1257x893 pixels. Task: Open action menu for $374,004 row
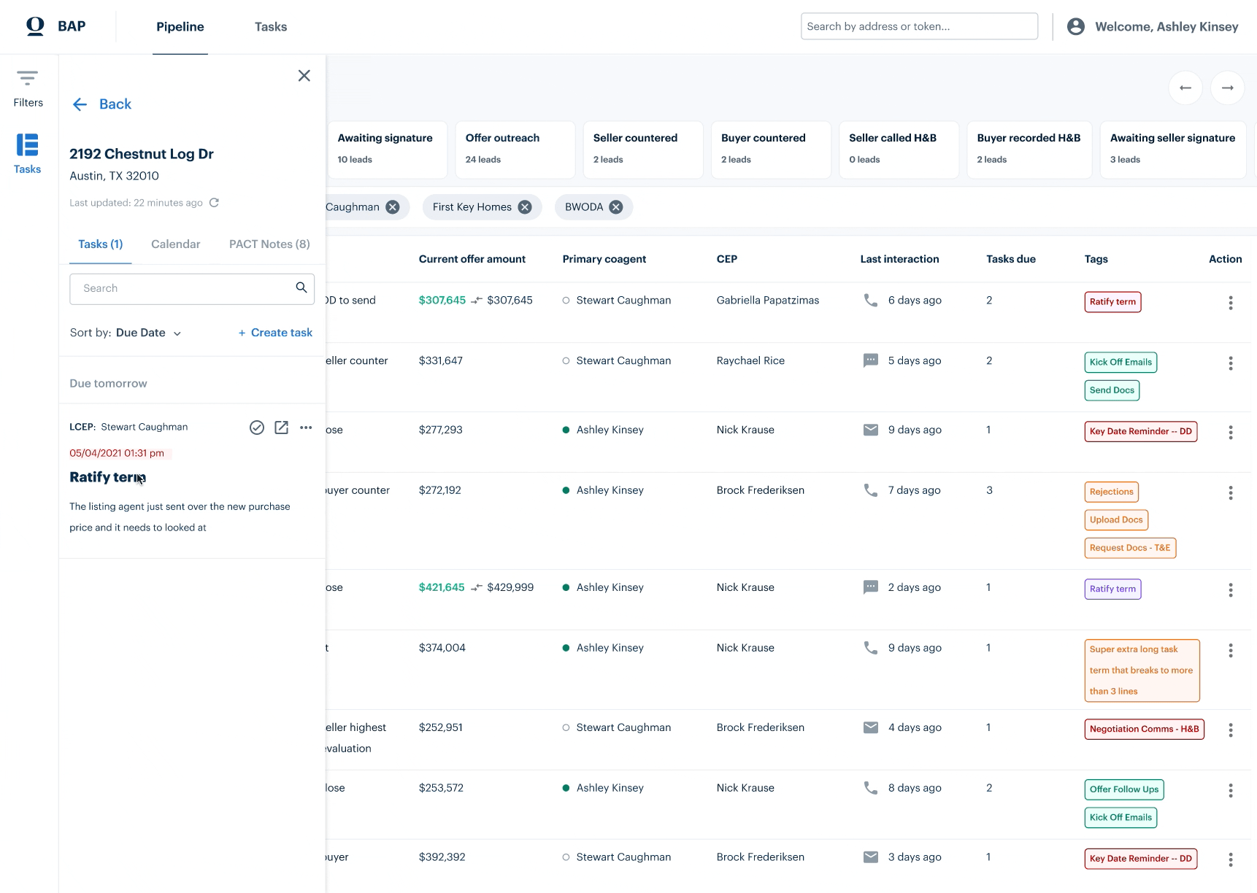[x=1230, y=650]
